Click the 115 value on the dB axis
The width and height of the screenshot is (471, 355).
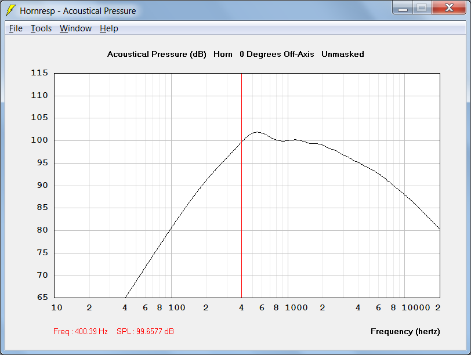(x=39, y=73)
